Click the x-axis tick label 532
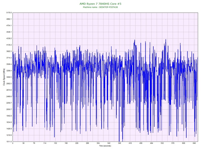201x151 pixels. pos(162,143)
